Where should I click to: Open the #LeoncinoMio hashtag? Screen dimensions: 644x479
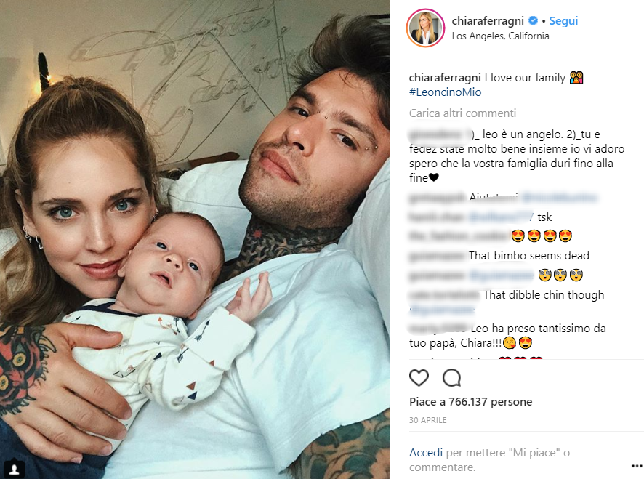[x=446, y=92]
